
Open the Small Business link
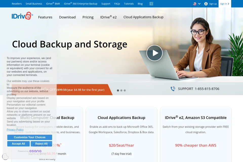click(x=34, y=4)
